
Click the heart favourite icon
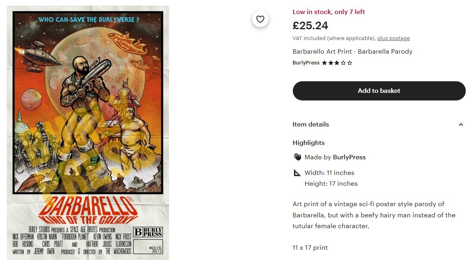coord(260,19)
